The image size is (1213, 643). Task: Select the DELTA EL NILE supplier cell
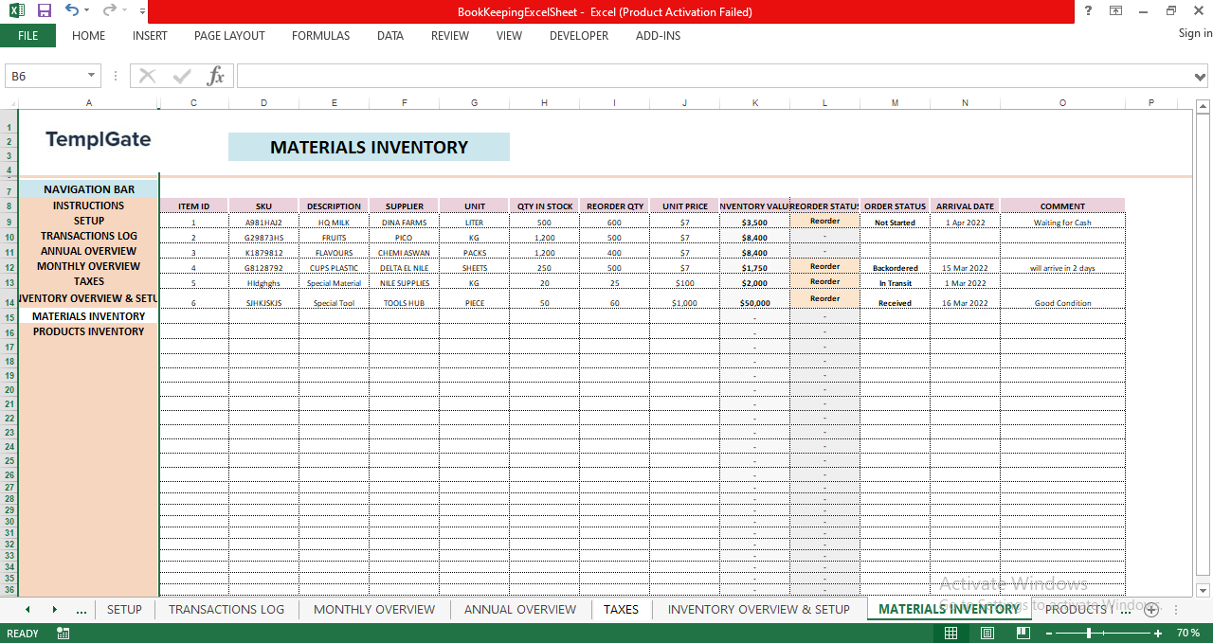[x=405, y=268]
